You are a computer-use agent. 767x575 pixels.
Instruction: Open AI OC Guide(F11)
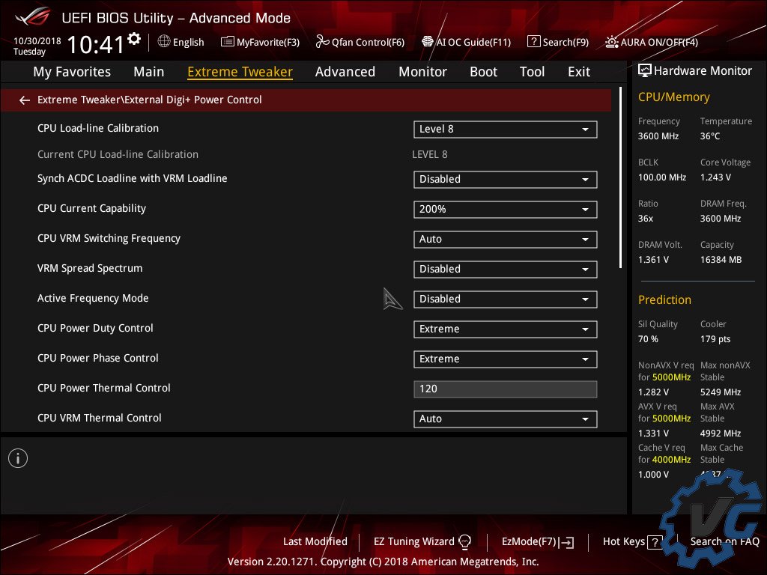[467, 42]
